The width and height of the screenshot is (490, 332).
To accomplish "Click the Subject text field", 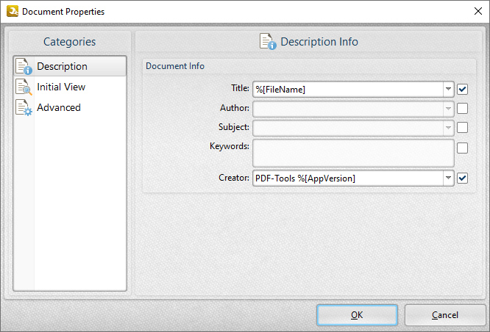I will (x=348, y=128).
